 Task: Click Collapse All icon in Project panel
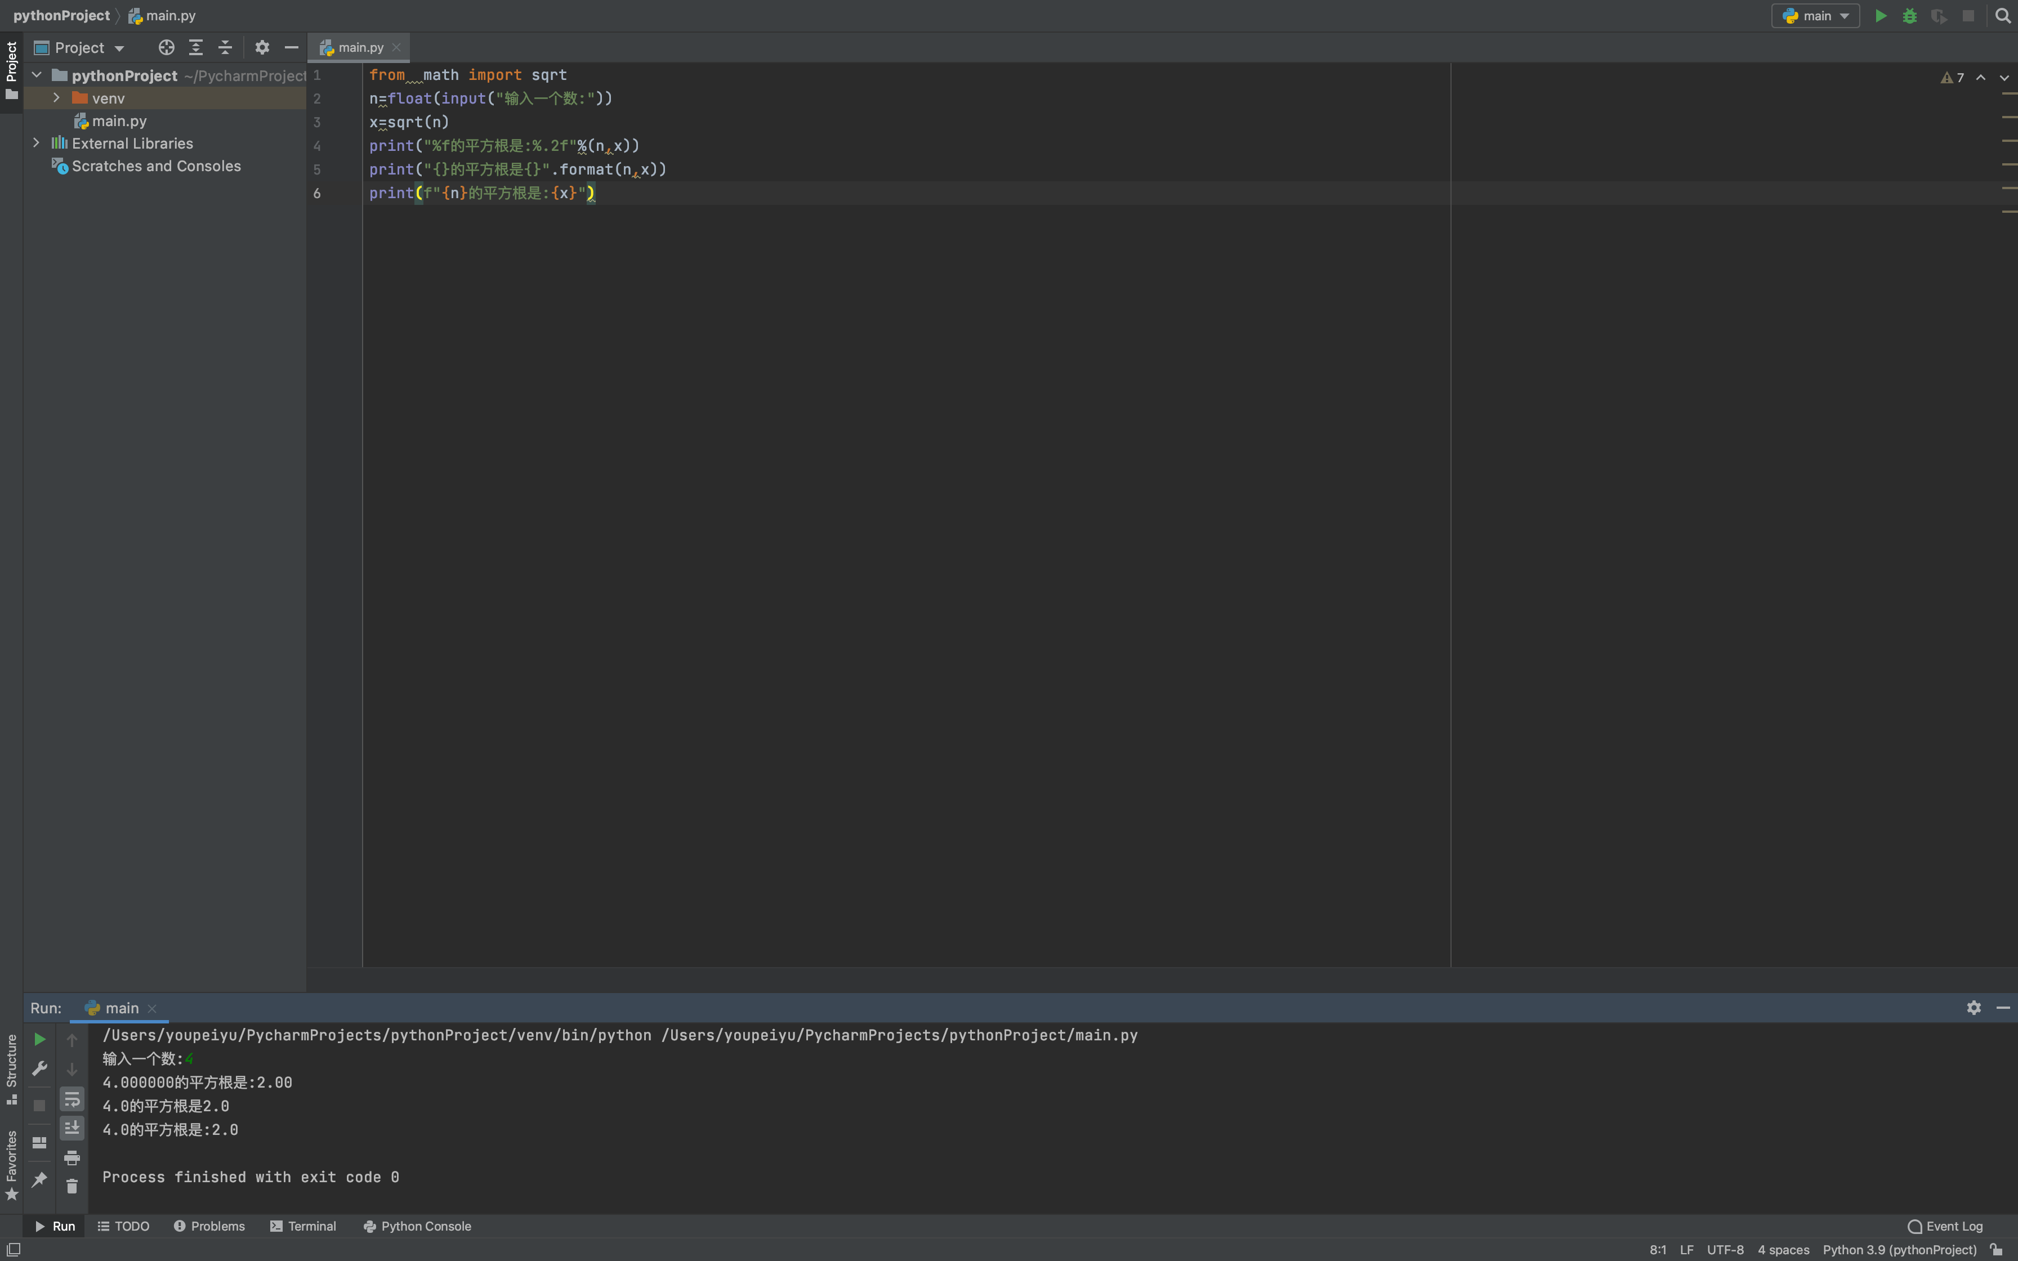tap(225, 47)
